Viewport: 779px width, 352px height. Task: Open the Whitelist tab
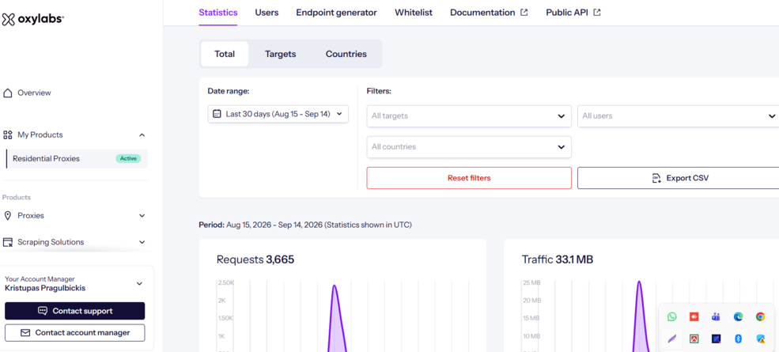point(414,13)
